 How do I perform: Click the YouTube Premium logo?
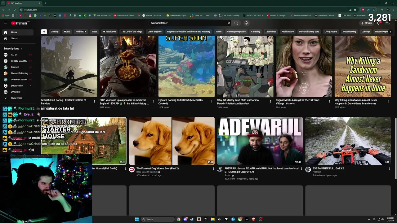(20, 23)
